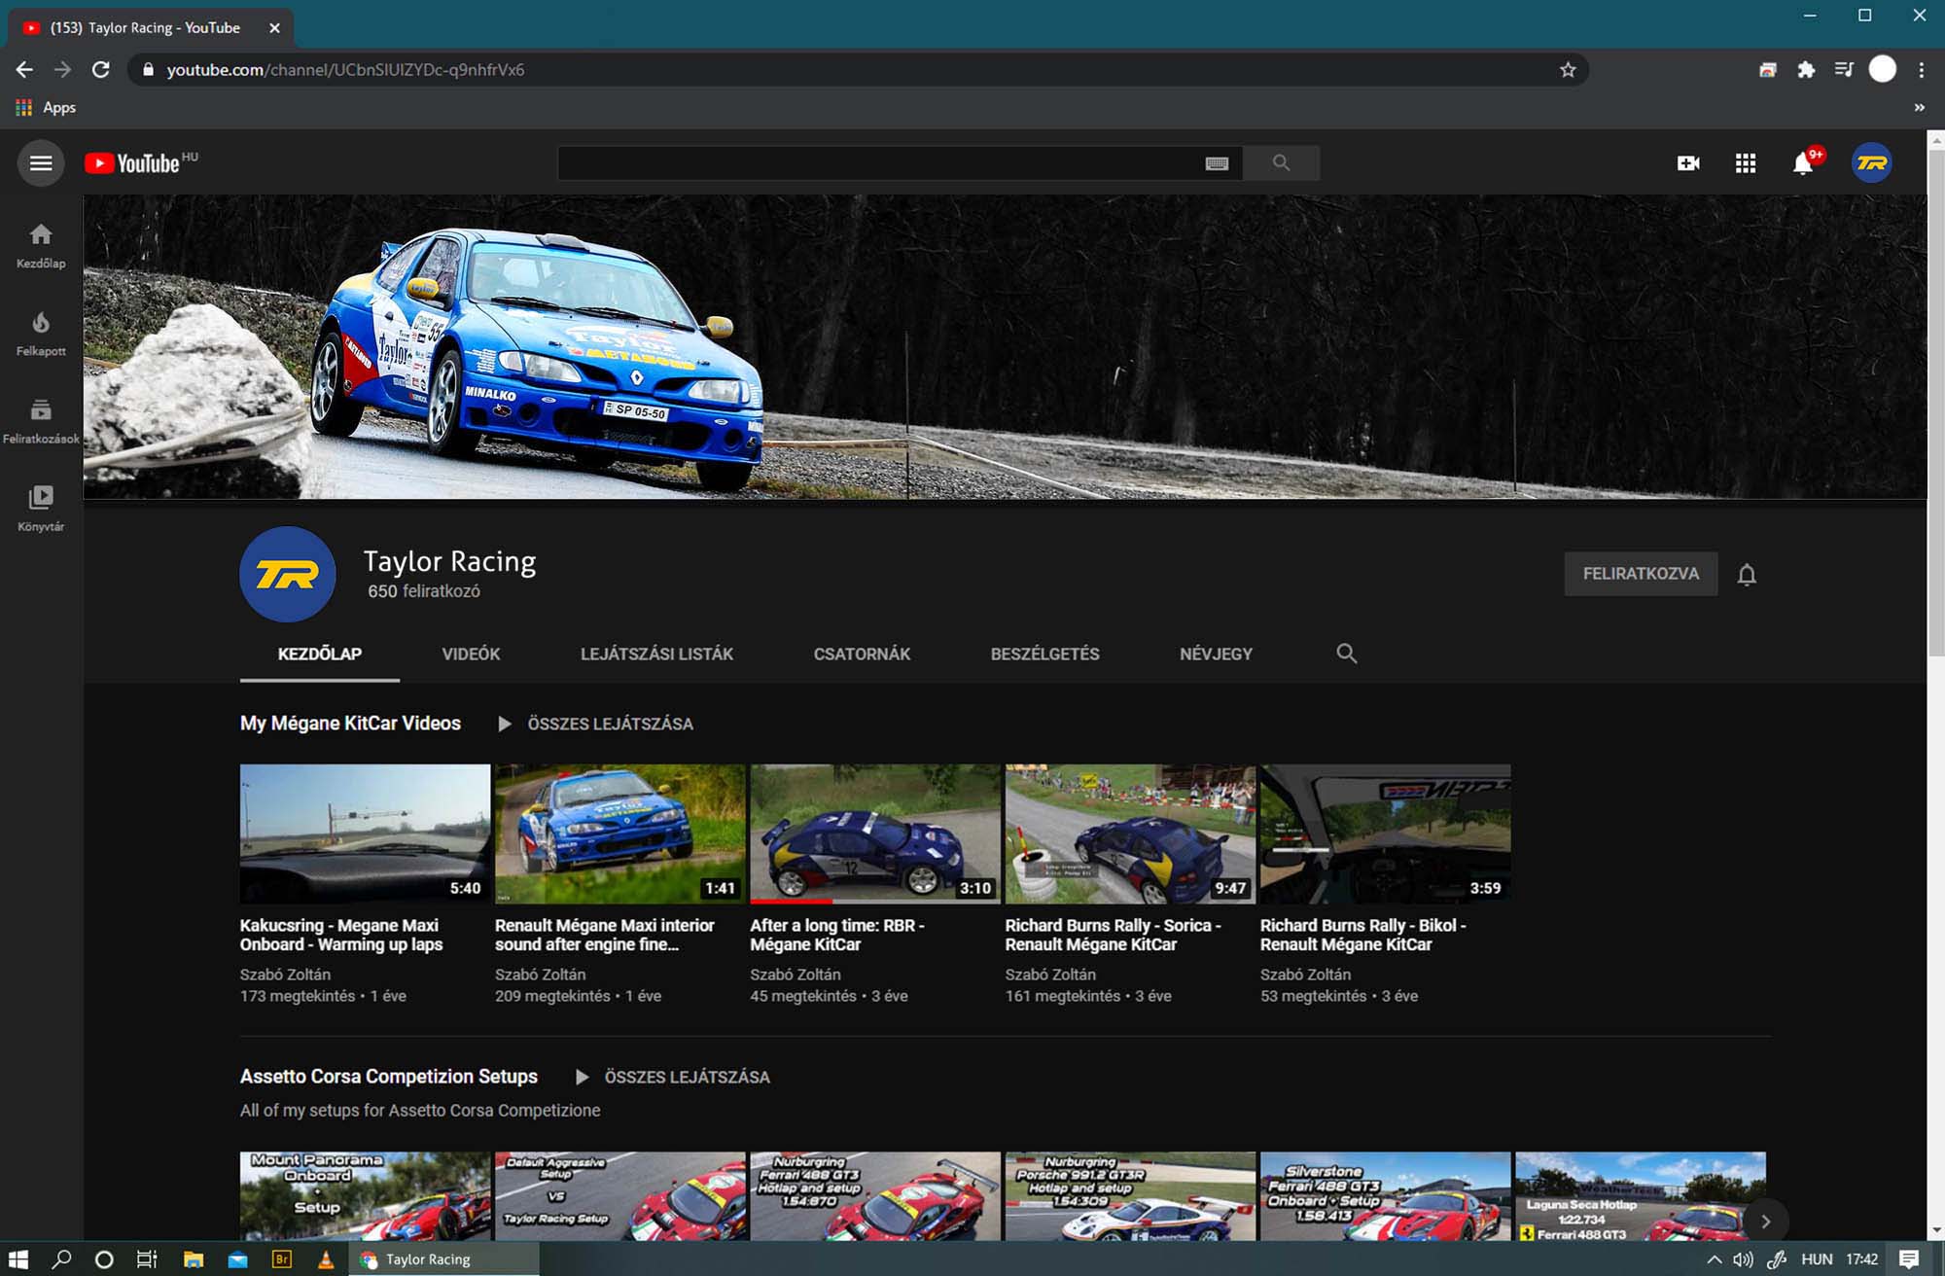Open Laguna Seca Hotlap thumbnail

click(1640, 1196)
